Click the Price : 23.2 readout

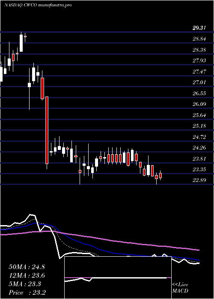[27, 293]
